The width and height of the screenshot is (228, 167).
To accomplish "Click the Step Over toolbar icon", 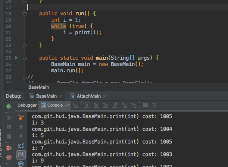I will tap(87, 105).
